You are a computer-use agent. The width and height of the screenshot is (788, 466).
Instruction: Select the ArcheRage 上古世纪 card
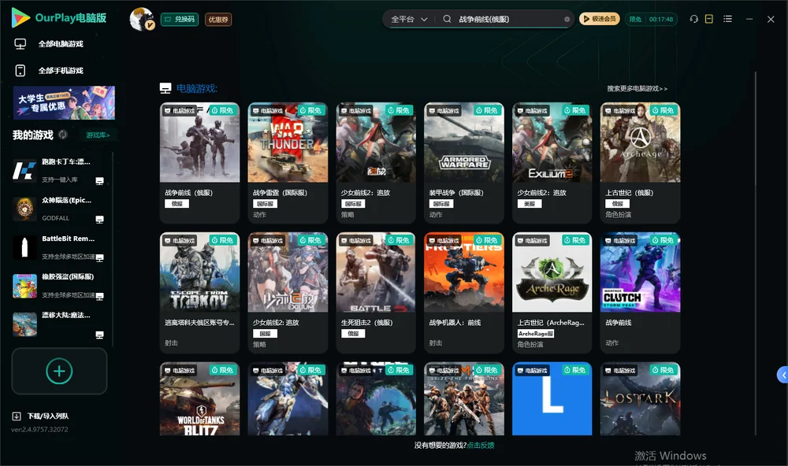click(552, 293)
